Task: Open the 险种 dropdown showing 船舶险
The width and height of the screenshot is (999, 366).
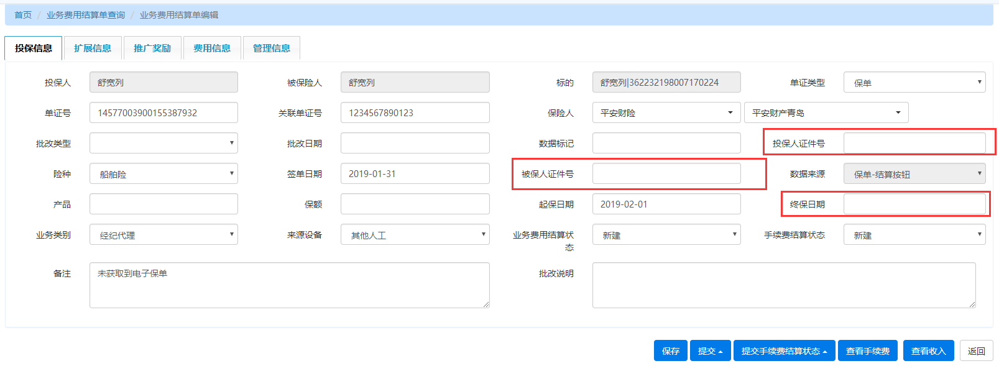Action: click(x=163, y=174)
